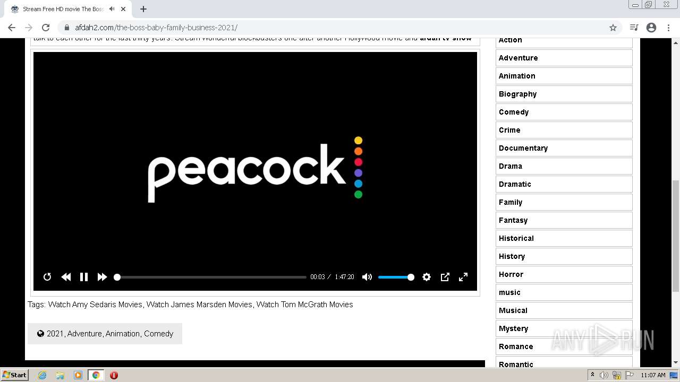Open Chrome profile avatar menu
The image size is (680, 382).
pyautogui.click(x=651, y=28)
